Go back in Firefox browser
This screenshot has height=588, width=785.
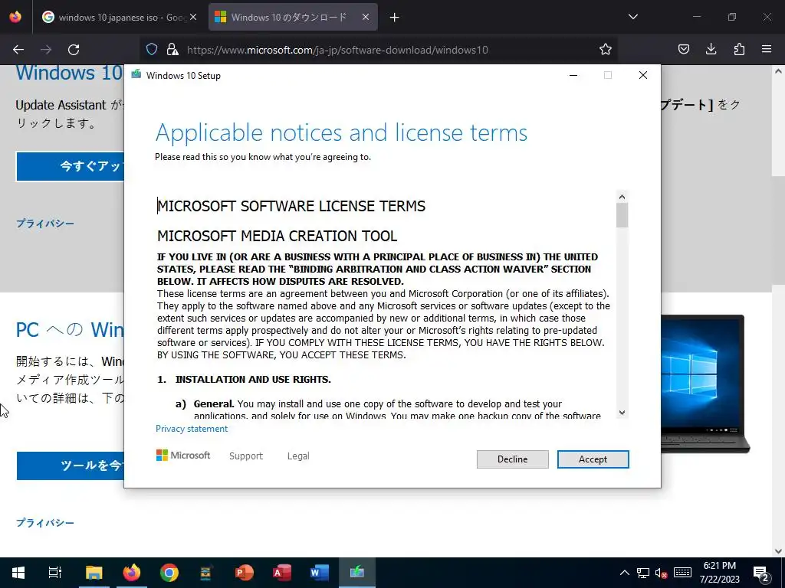point(18,50)
